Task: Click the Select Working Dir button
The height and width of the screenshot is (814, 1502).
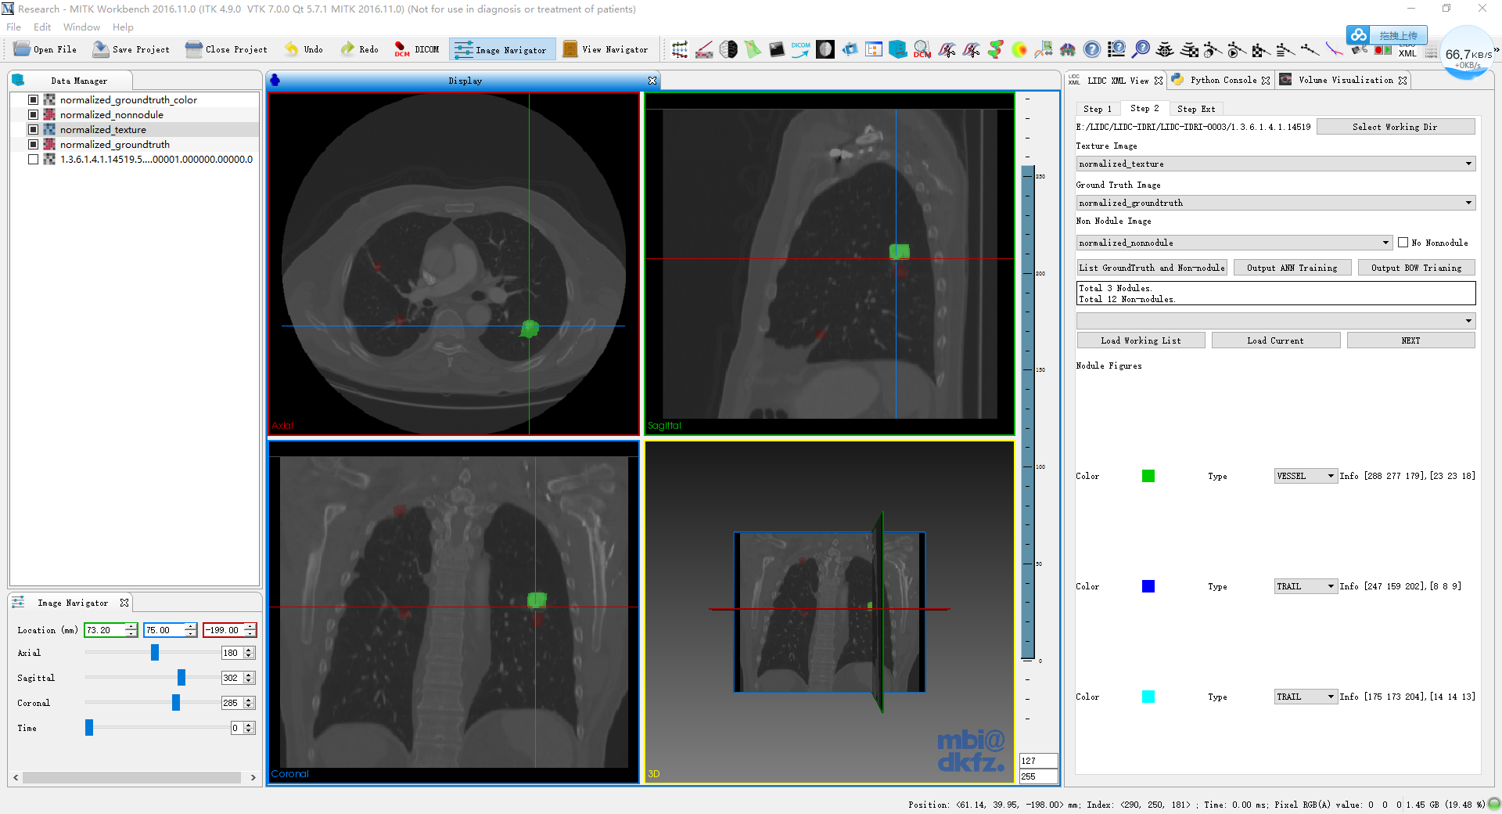Action: [1395, 127]
